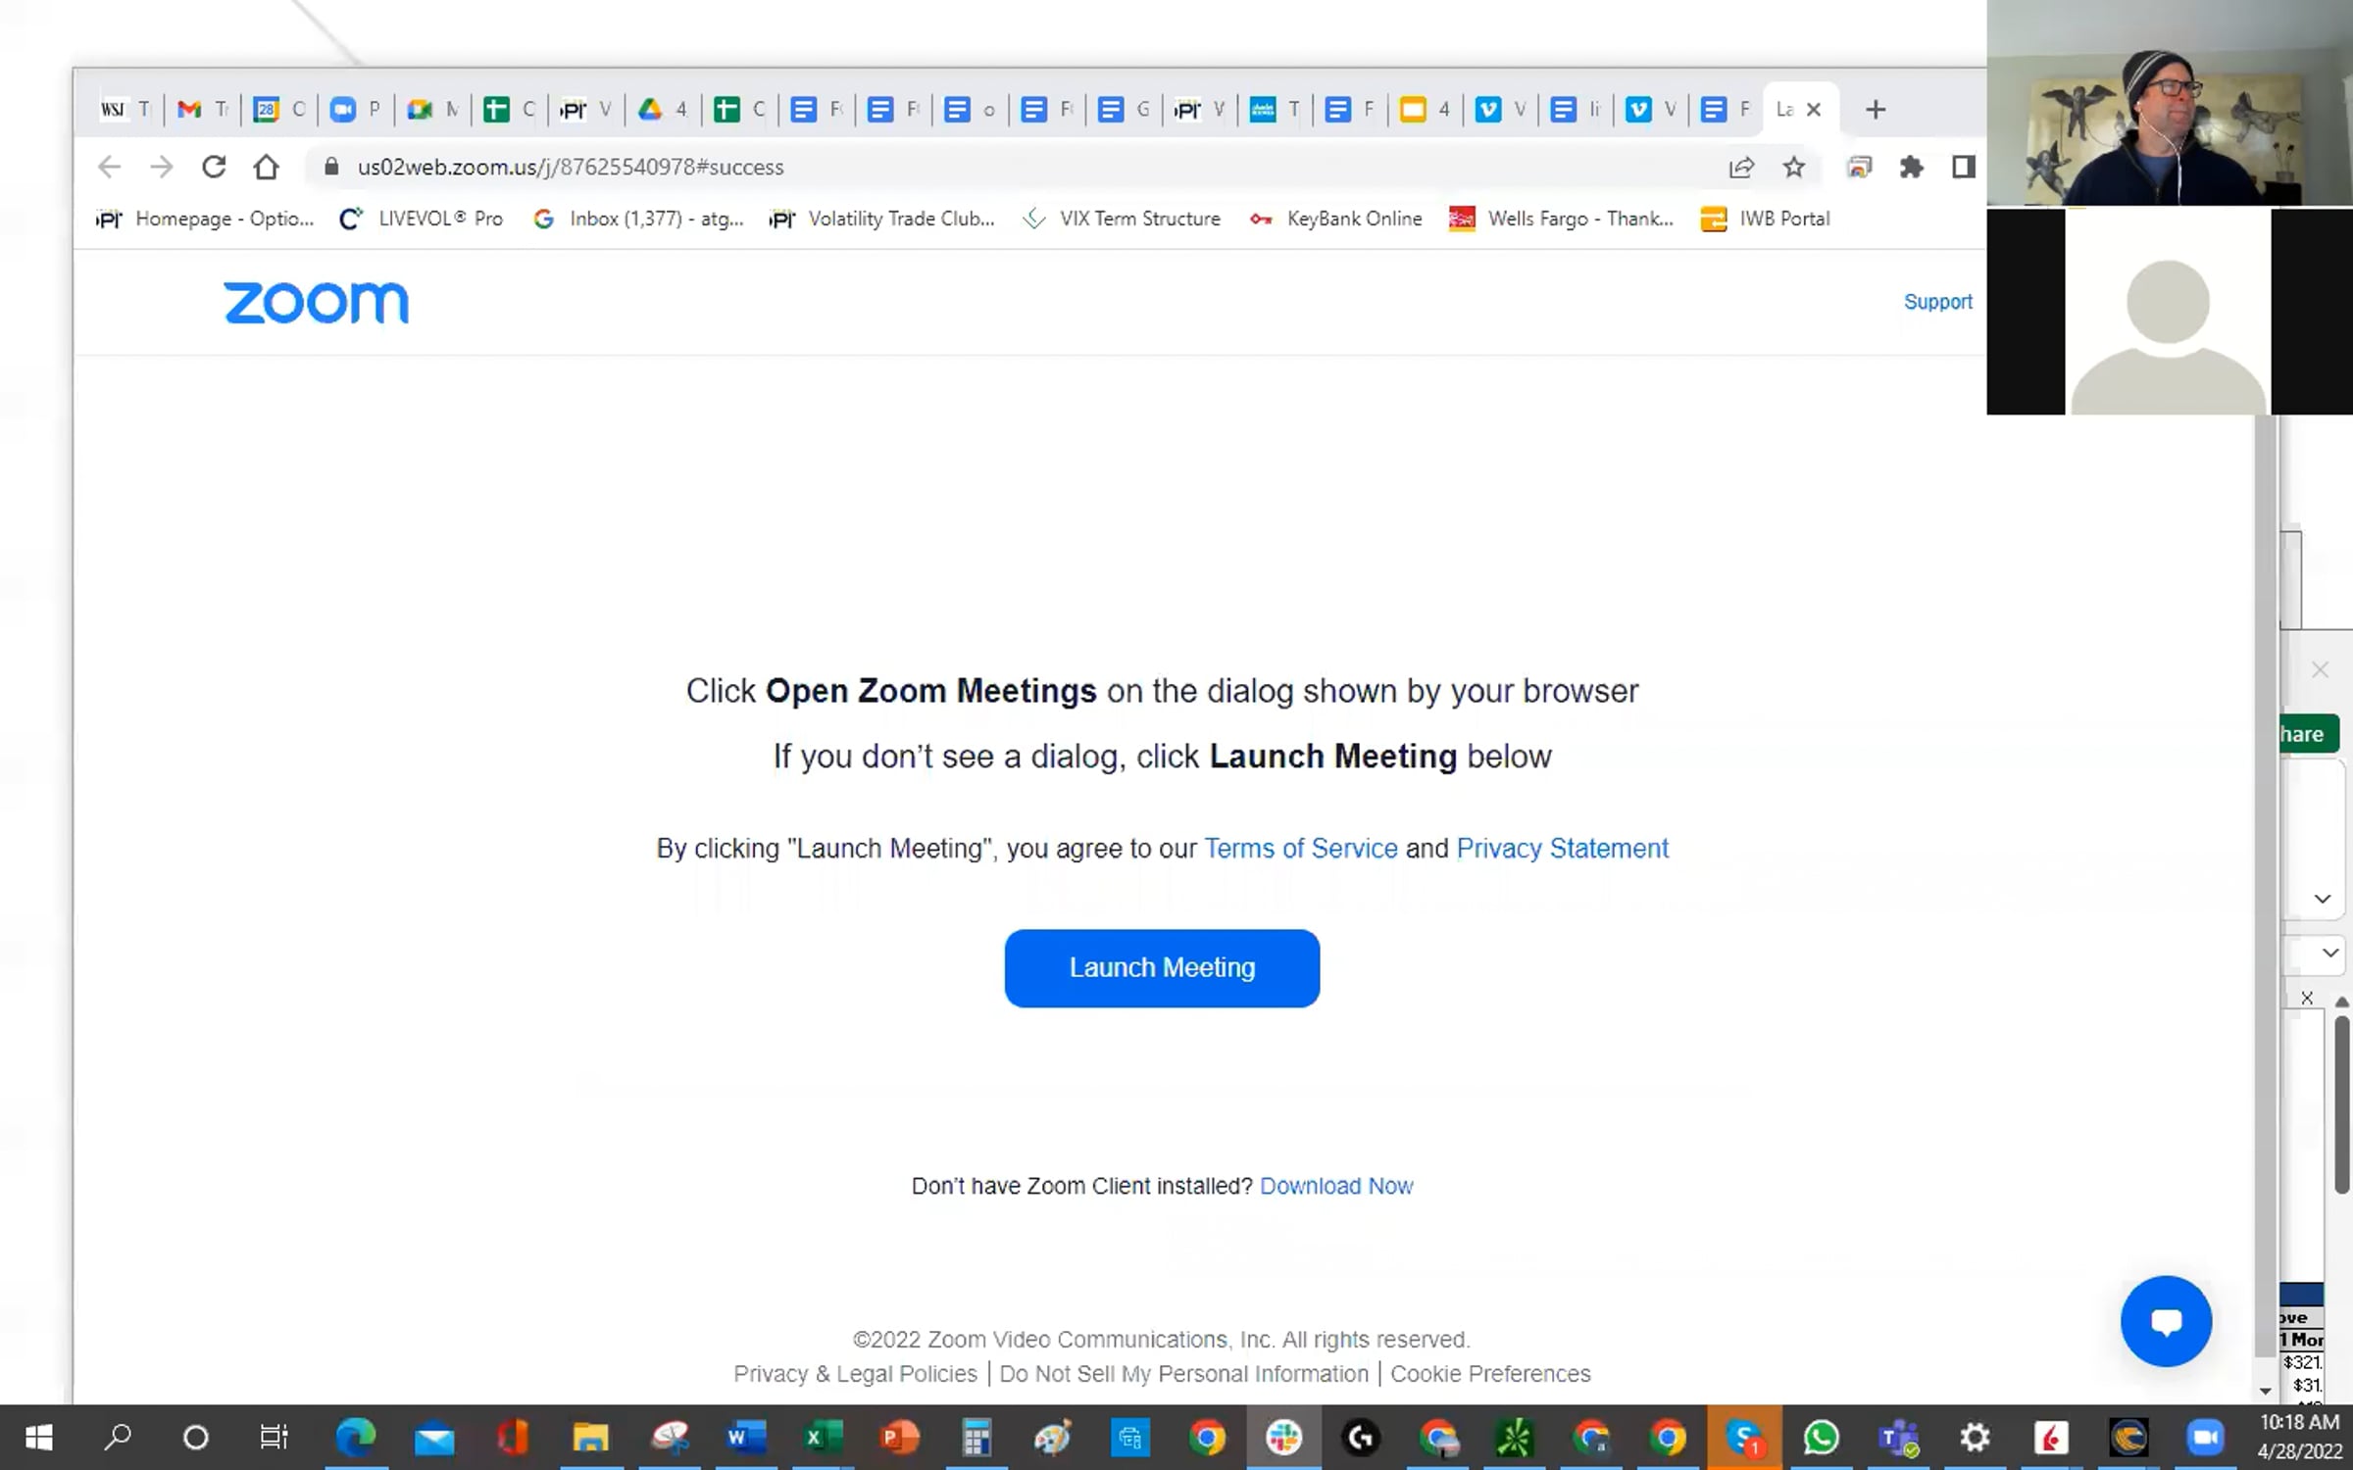This screenshot has width=2353, height=1470.
Task: Open PowerPoint from the taskbar
Action: pos(899,1438)
